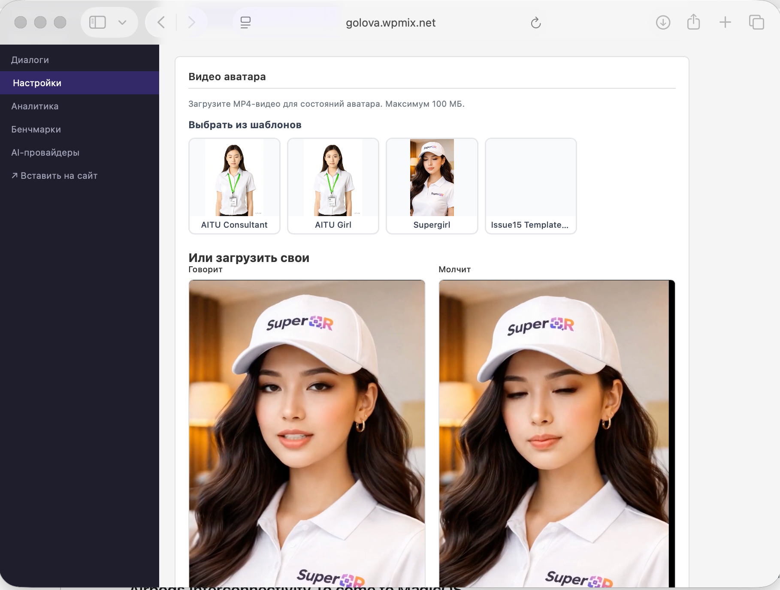Select Настройки in the sidebar
This screenshot has width=780, height=590.
click(x=79, y=83)
